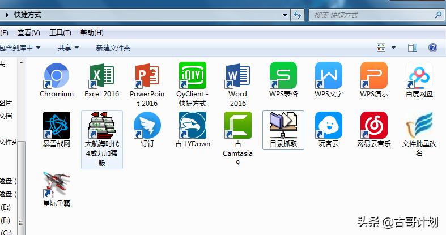Select the WPS表格 shortcut icon
Viewport: 446px width, 235px height.
pos(283,75)
